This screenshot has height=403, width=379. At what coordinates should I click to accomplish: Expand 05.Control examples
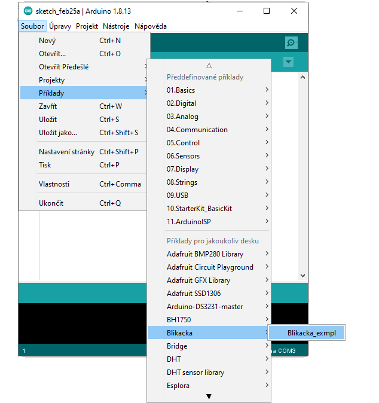pyautogui.click(x=209, y=143)
